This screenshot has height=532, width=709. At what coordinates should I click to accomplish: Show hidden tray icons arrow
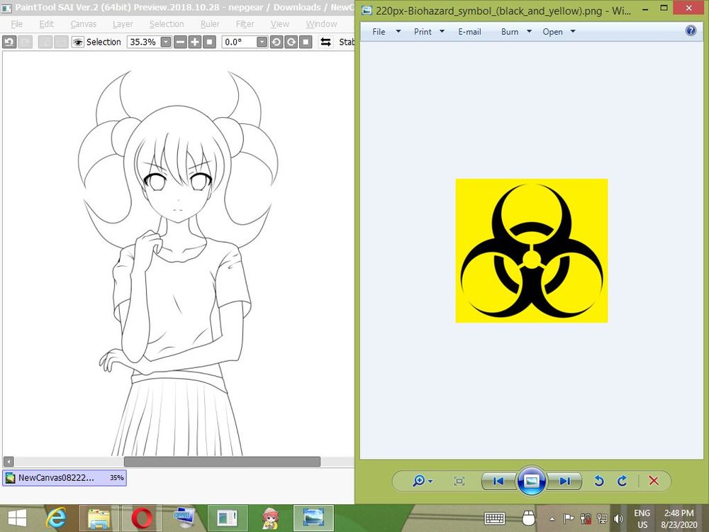[552, 519]
